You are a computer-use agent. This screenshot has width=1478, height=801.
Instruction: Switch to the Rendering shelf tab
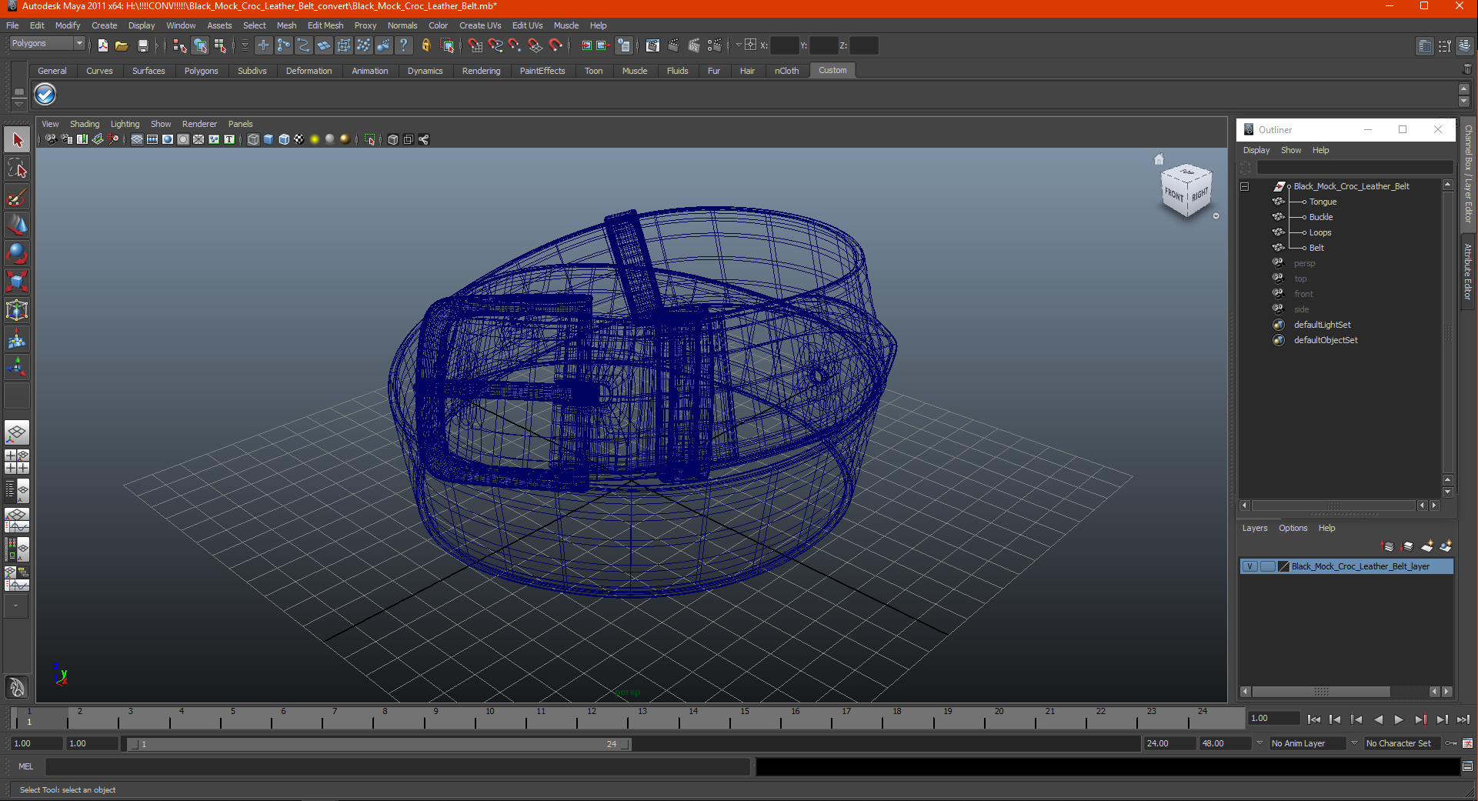pos(481,71)
